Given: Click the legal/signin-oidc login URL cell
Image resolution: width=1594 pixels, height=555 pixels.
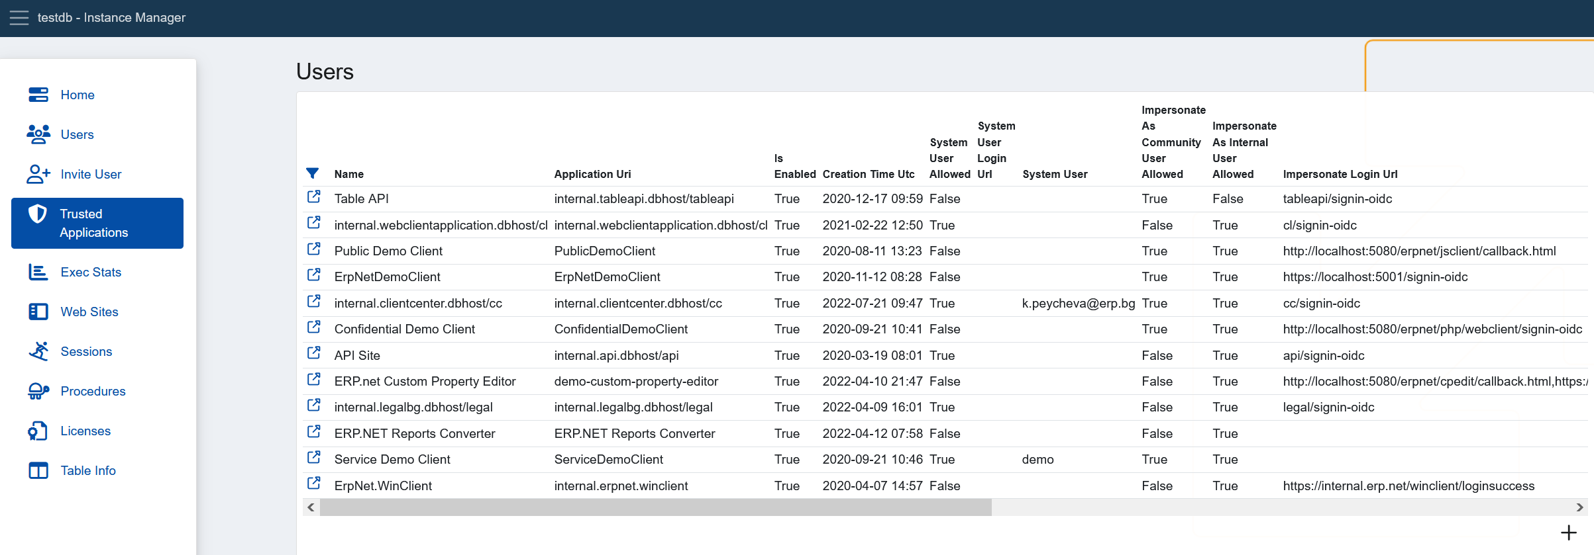Looking at the screenshot, I should click(1328, 407).
